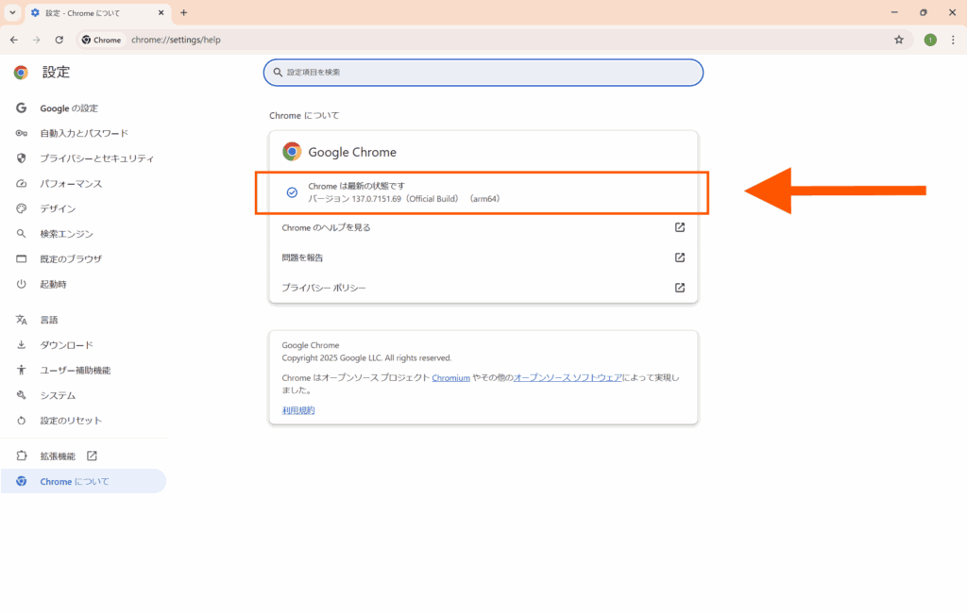Click the wrench icon beside システム
The height and width of the screenshot is (614, 967).
(21, 395)
